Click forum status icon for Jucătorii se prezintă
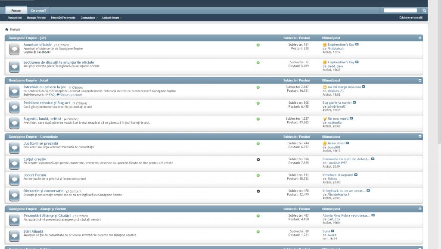Screen dimensions: 441x249 [x=14, y=148]
